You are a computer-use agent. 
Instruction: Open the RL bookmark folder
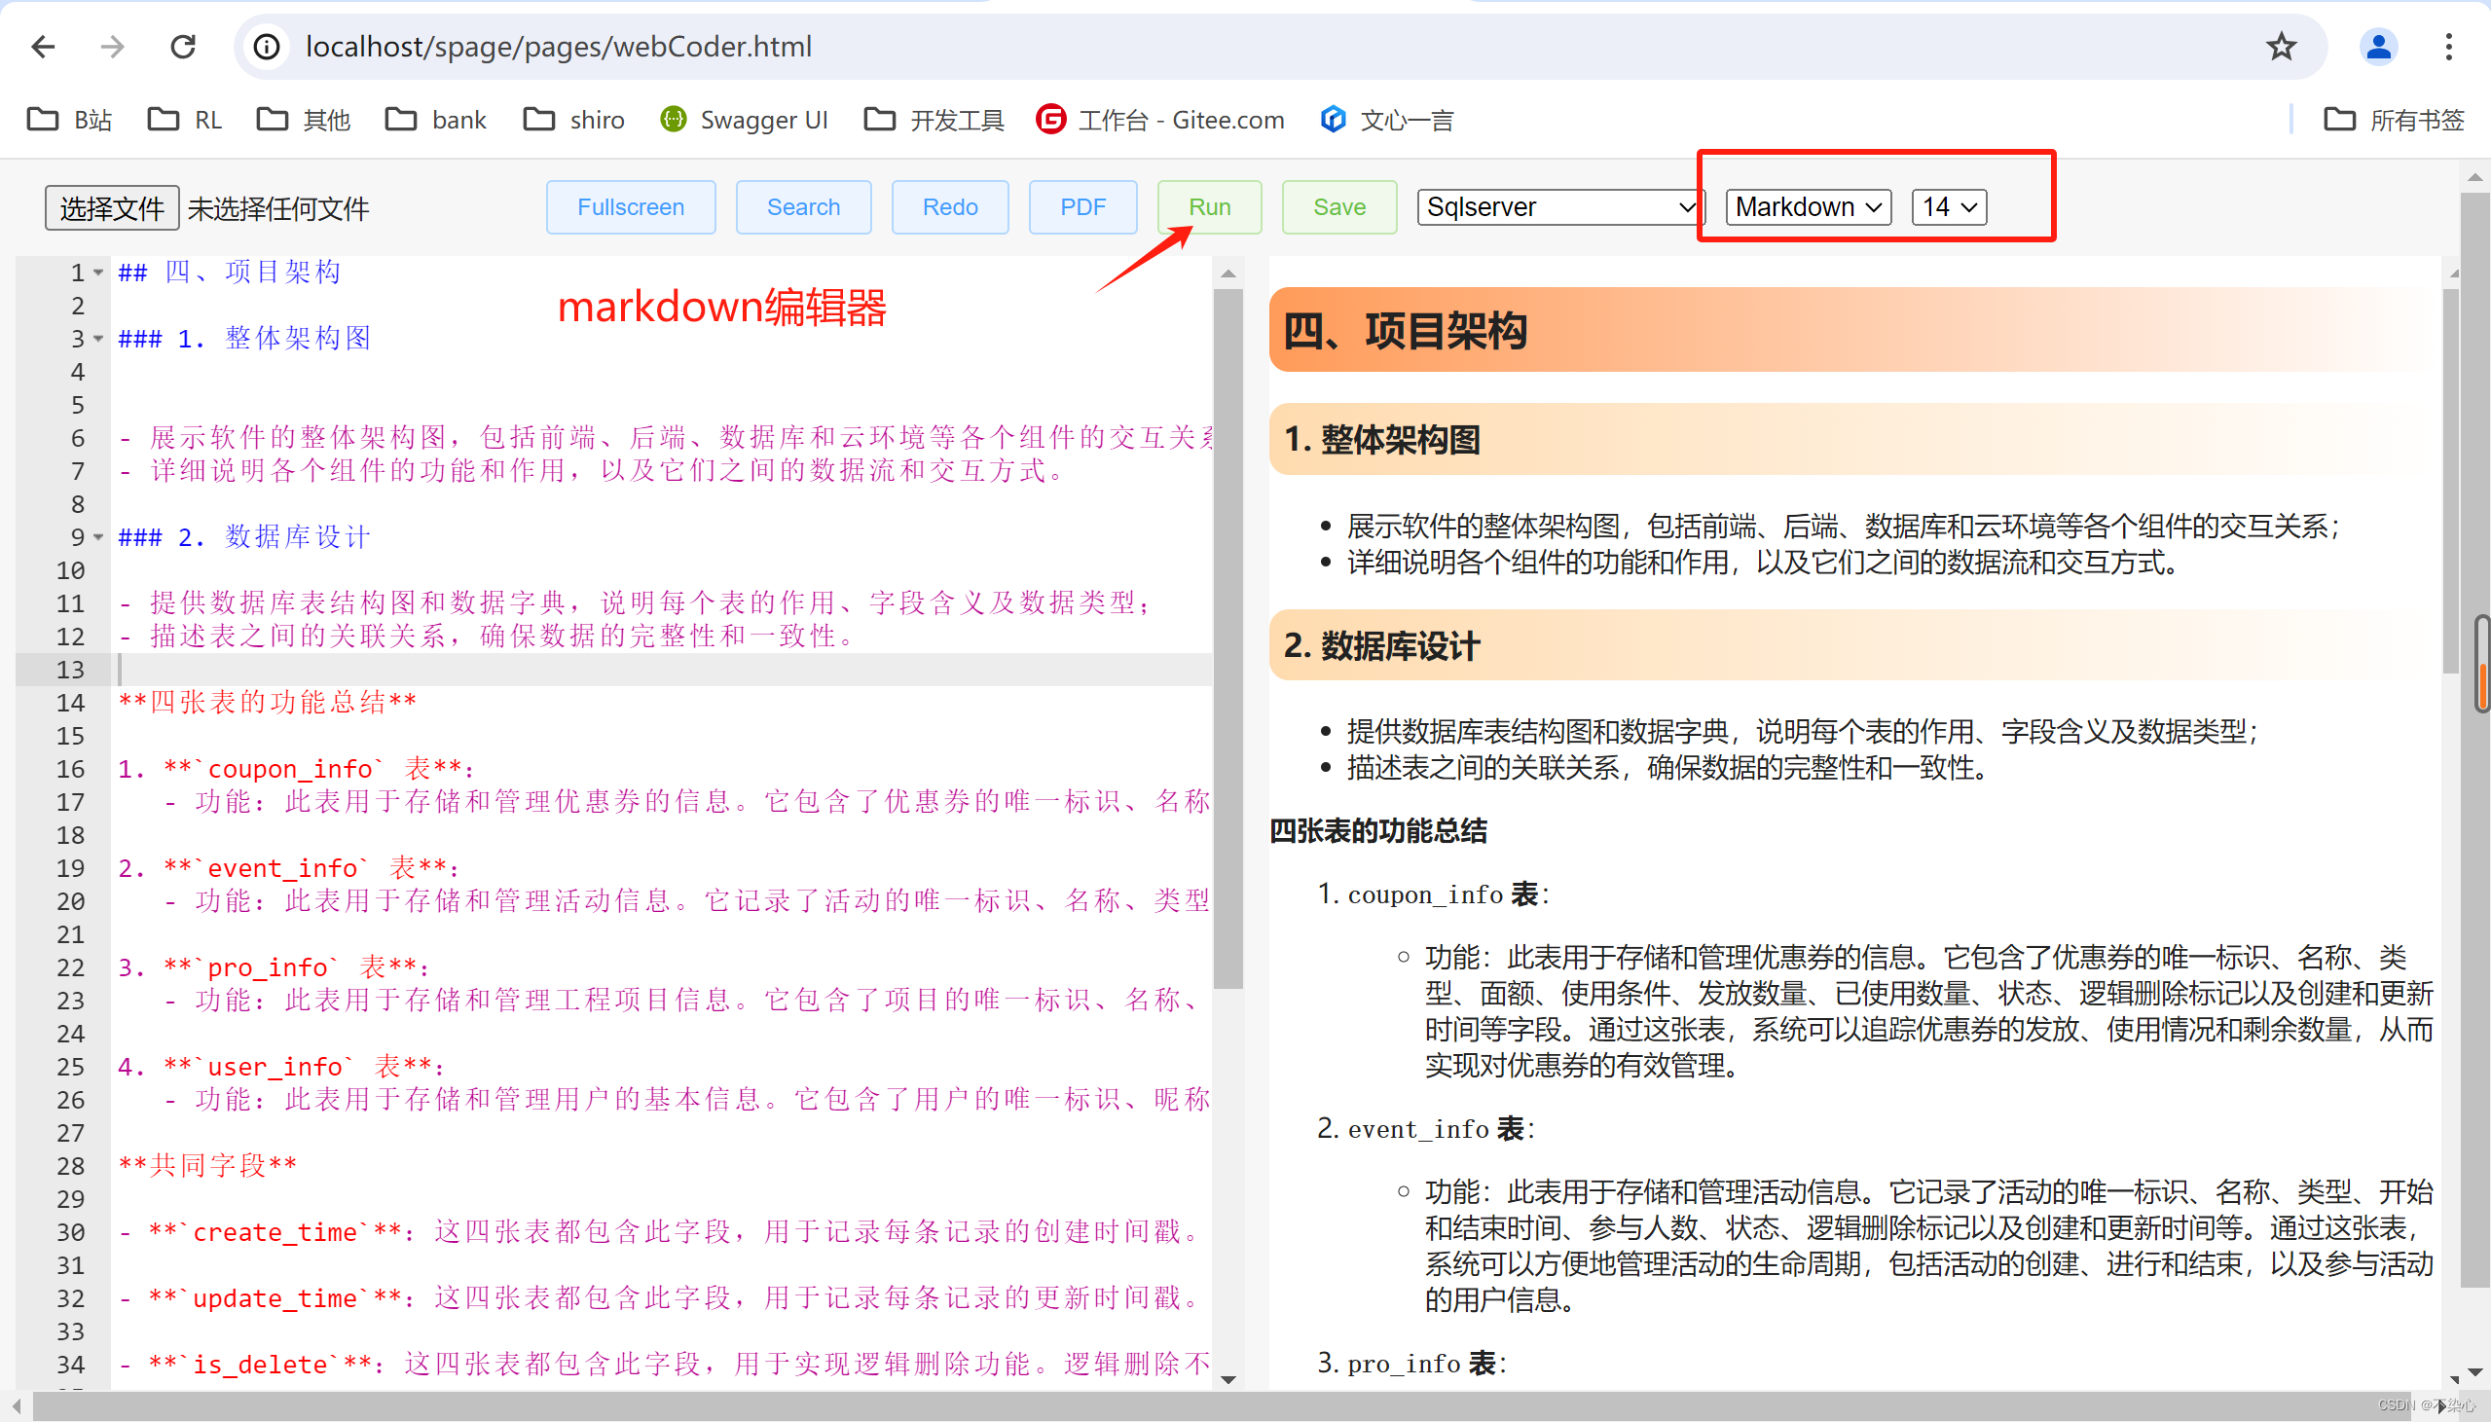tap(185, 120)
